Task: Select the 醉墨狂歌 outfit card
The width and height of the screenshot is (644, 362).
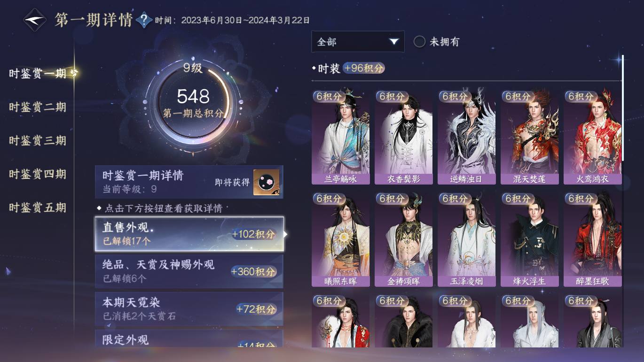Action: pos(592,239)
